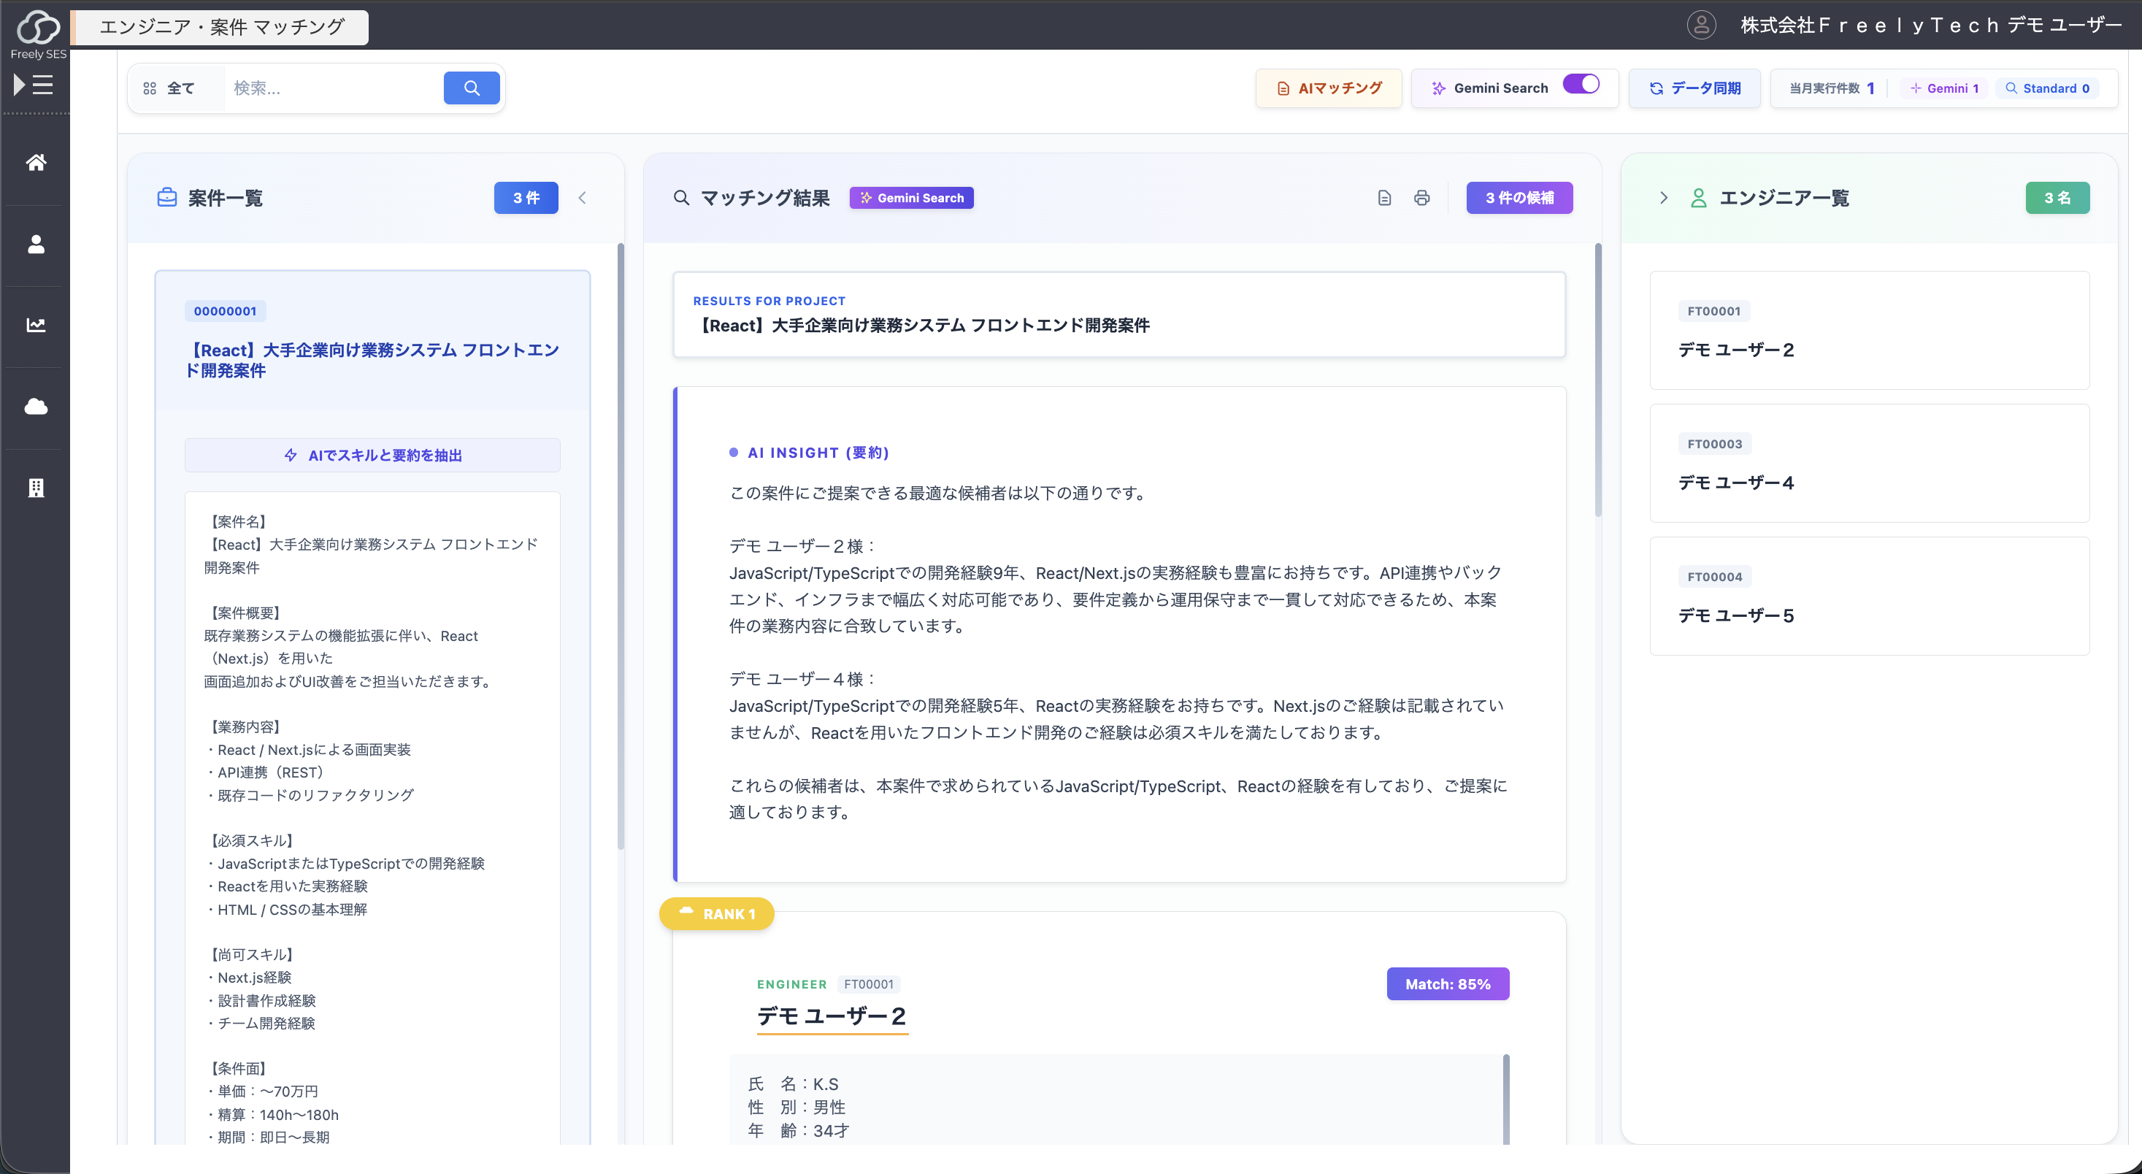Collapse the 案件一覧 panel with its chevron
Image resolution: width=2142 pixels, height=1174 pixels.
click(x=583, y=198)
